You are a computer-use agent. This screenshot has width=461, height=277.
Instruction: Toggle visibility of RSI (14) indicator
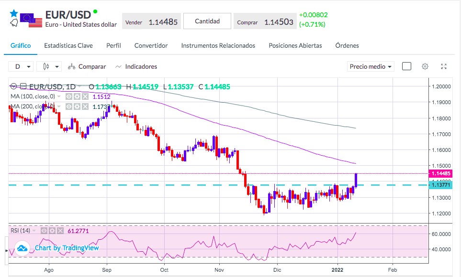pos(44,231)
